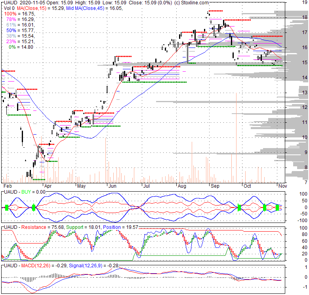Viewport: 309px width, 295px height.
Task: Select the 100% = 16.75 level
Action: (x=19, y=14)
